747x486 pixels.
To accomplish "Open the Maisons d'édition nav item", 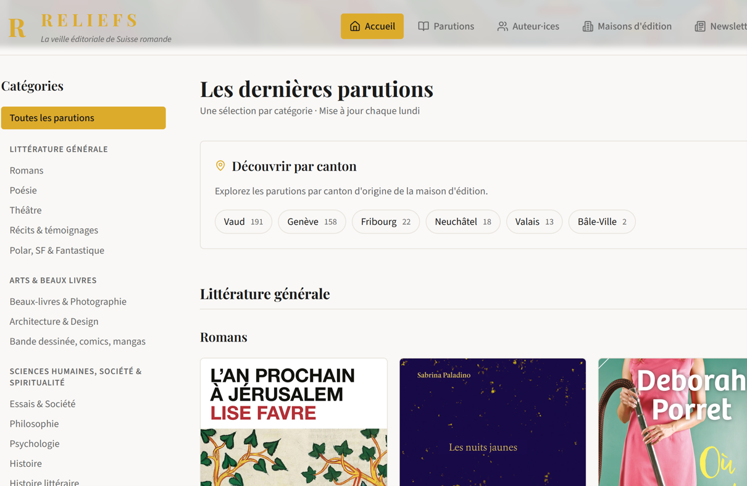I will click(627, 26).
